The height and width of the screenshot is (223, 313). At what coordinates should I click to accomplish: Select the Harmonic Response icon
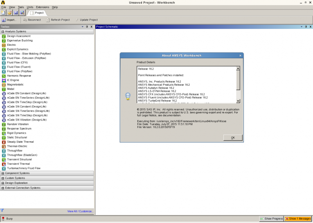4,76
